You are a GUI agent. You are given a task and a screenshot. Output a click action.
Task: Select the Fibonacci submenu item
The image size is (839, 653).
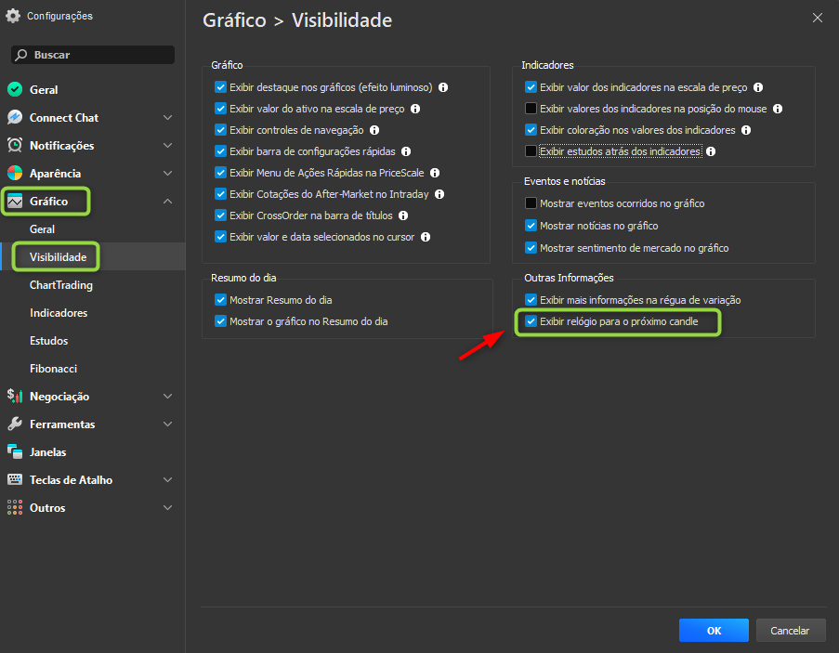click(x=53, y=369)
